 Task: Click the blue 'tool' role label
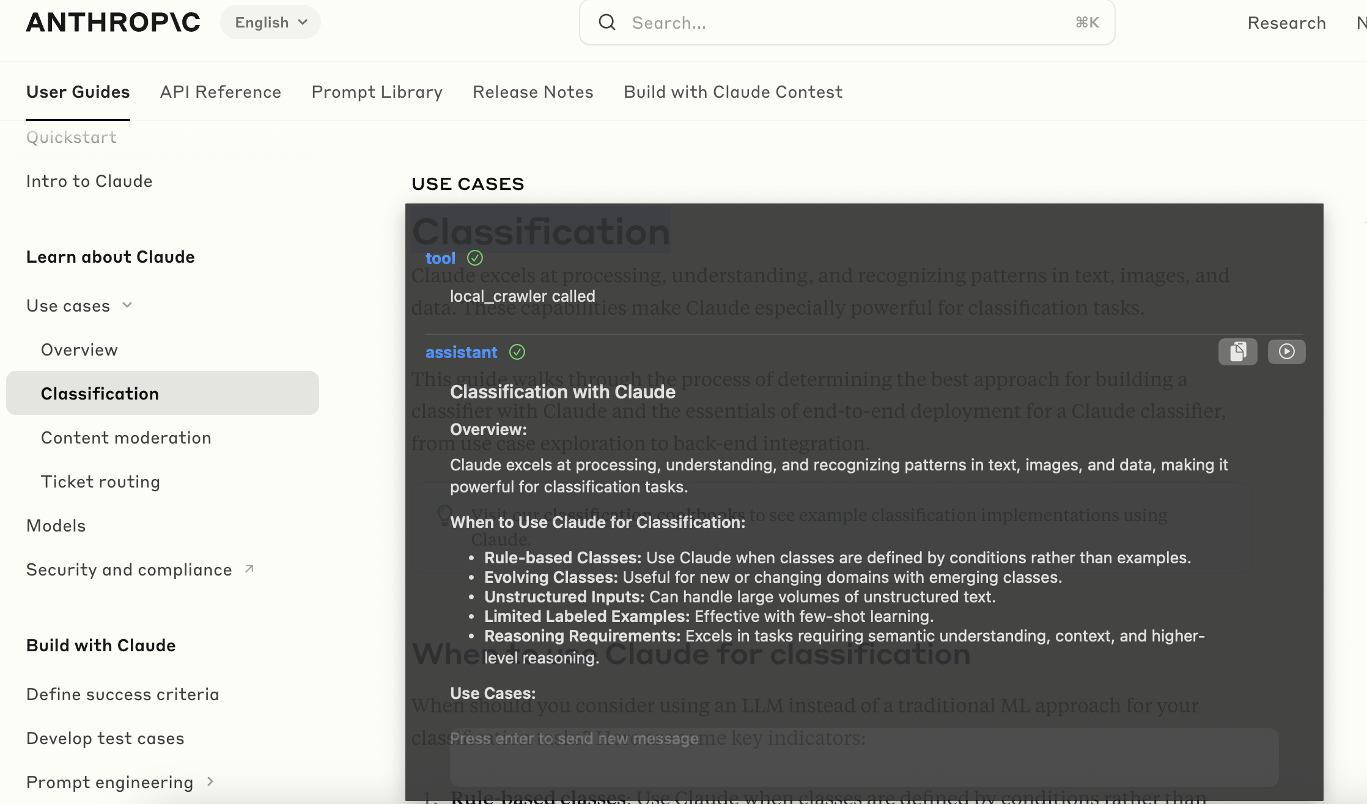[440, 258]
